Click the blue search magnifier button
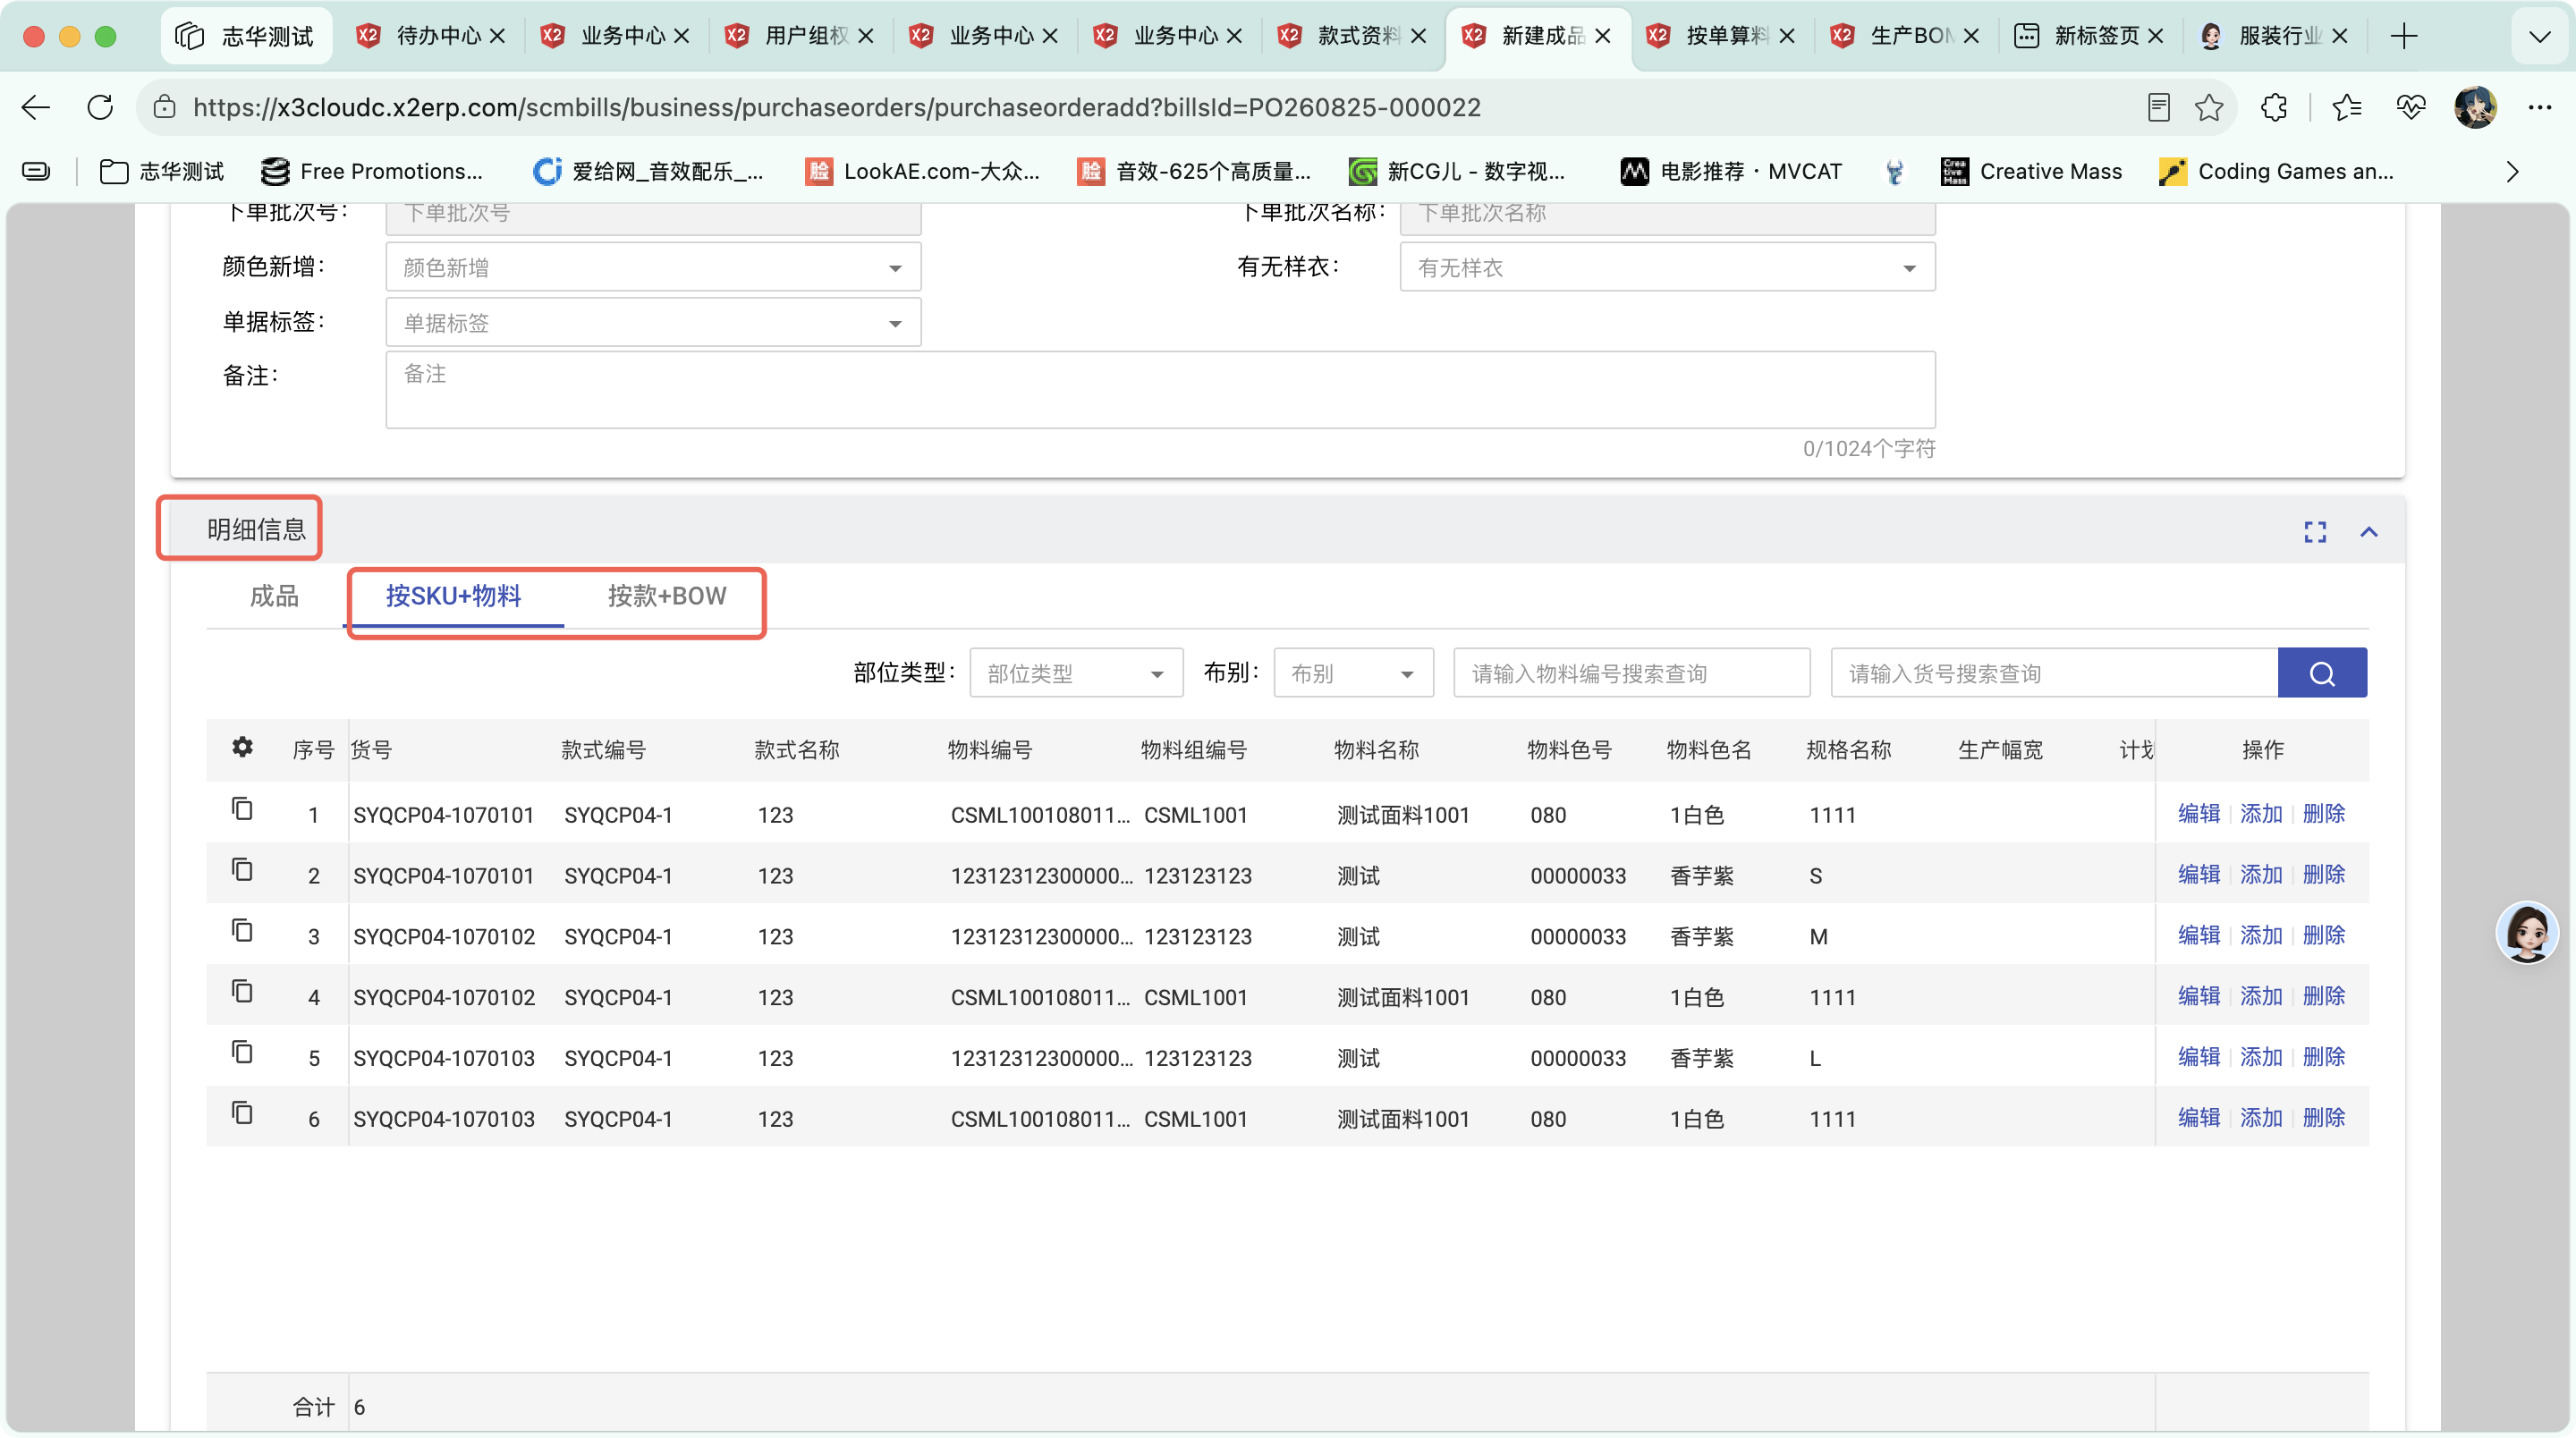The height and width of the screenshot is (1438, 2576). click(2321, 673)
